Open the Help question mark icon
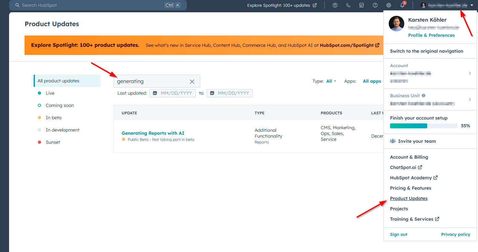Screen dimensions: 478x252 375,5
